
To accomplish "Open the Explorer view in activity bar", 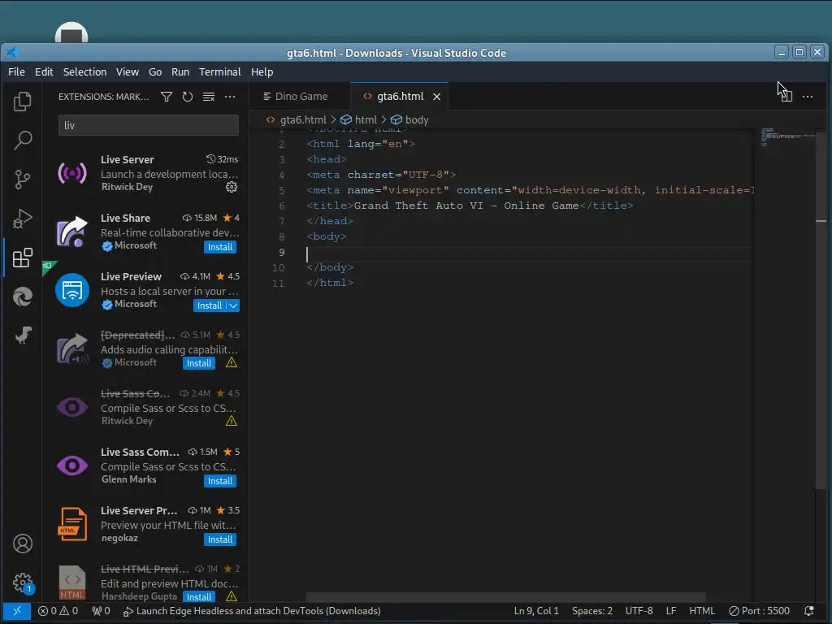I will pos(22,102).
